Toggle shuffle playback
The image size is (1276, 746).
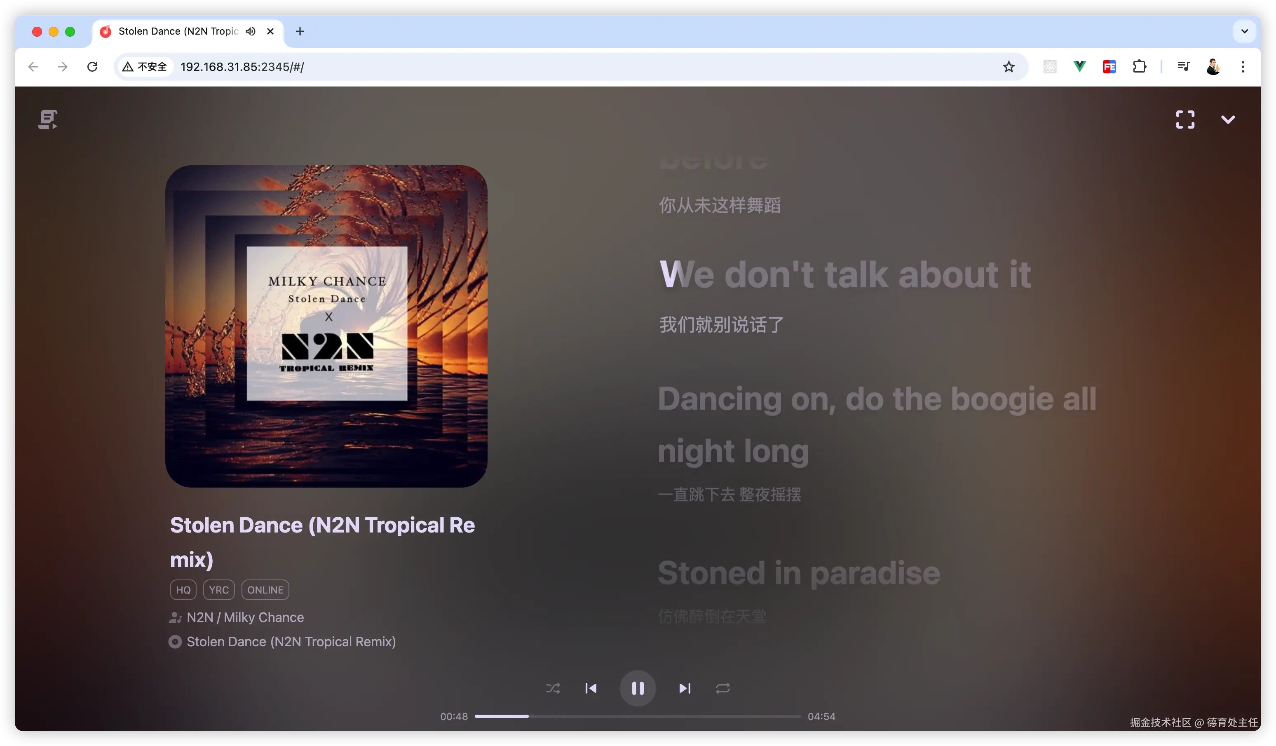(553, 688)
